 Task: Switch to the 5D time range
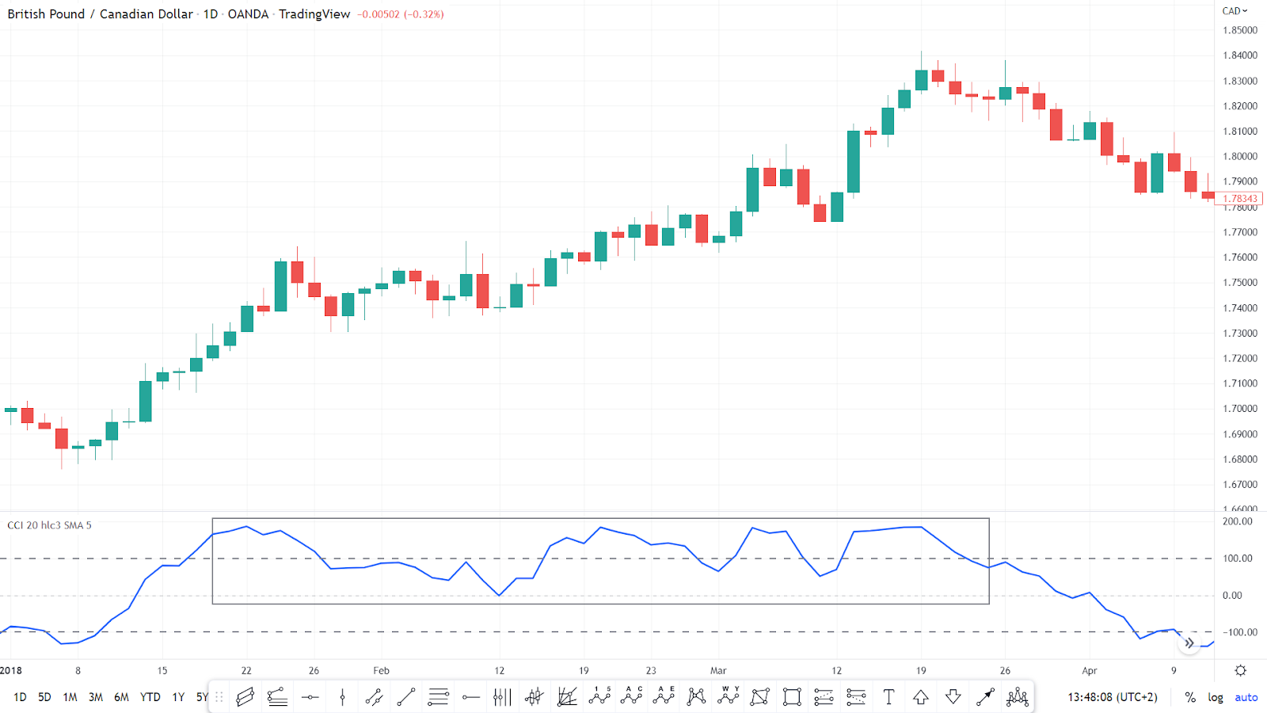[44, 697]
